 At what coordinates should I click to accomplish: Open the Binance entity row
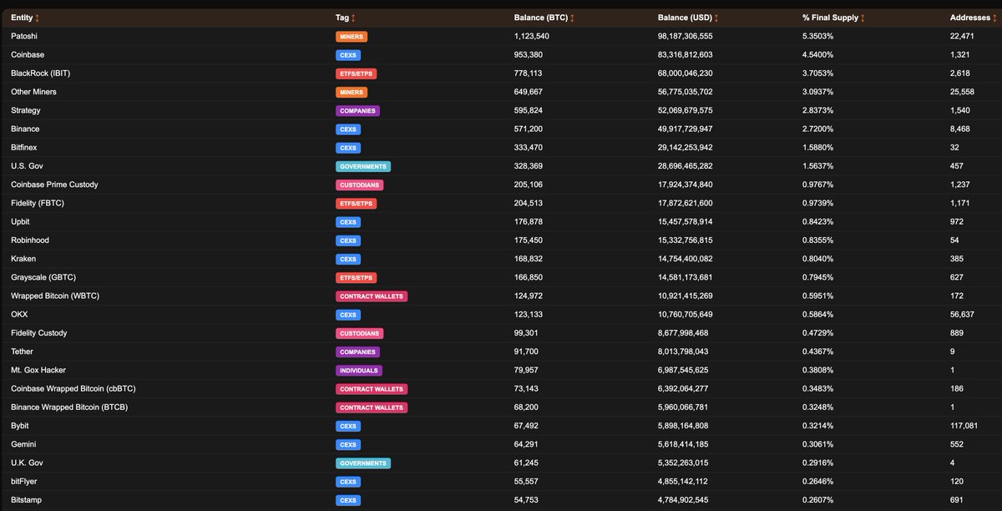pyautogui.click(x=25, y=129)
